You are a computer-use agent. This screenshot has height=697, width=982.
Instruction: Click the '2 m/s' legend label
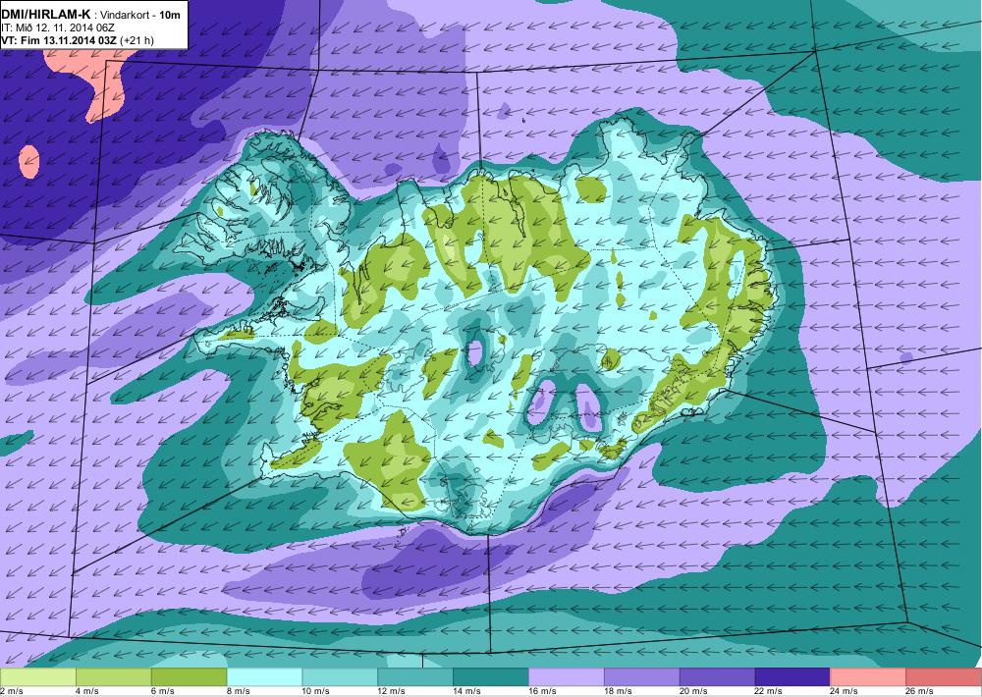(x=10, y=691)
